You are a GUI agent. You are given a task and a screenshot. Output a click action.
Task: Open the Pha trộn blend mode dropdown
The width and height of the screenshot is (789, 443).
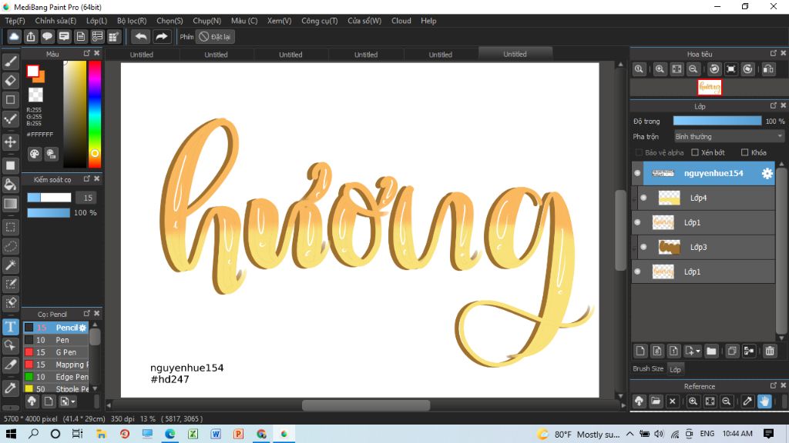pos(728,136)
